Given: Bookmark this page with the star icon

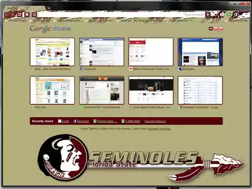Looking at the screenshot, I should pos(34,15).
